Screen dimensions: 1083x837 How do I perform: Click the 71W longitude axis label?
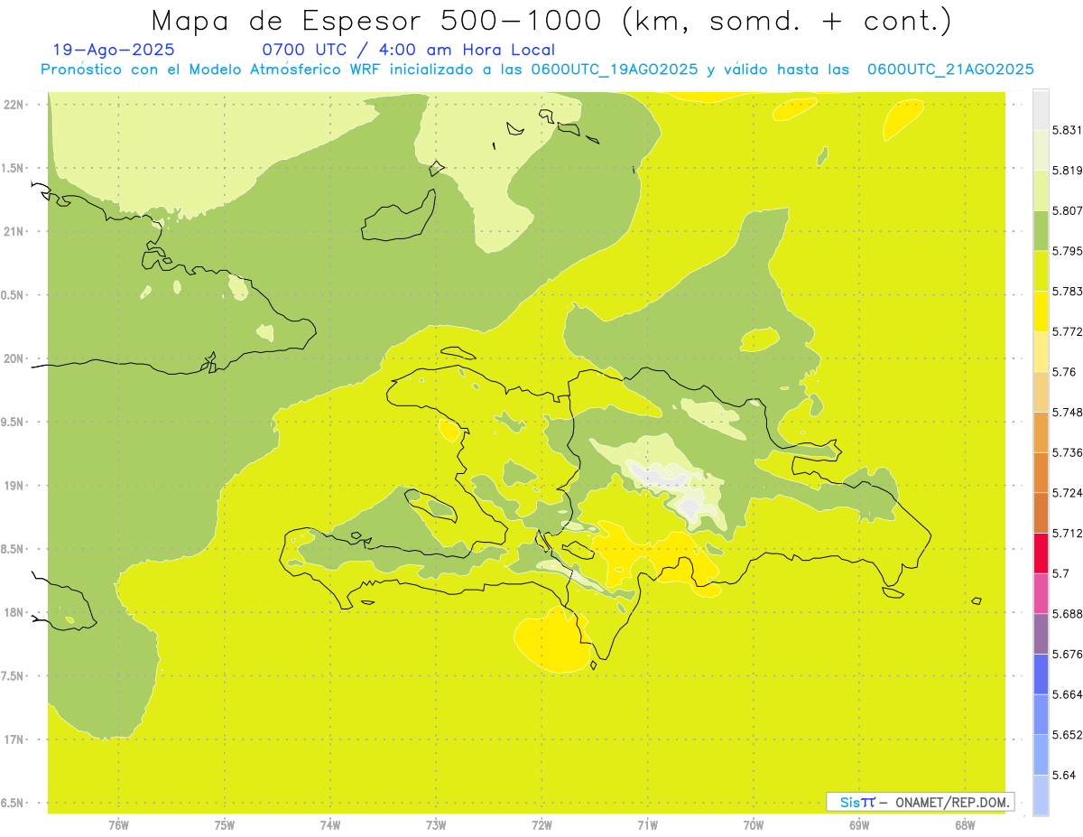tap(647, 825)
